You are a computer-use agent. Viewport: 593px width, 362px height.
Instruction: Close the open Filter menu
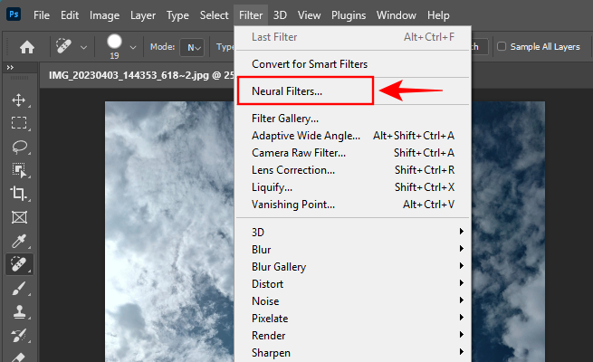(x=251, y=15)
